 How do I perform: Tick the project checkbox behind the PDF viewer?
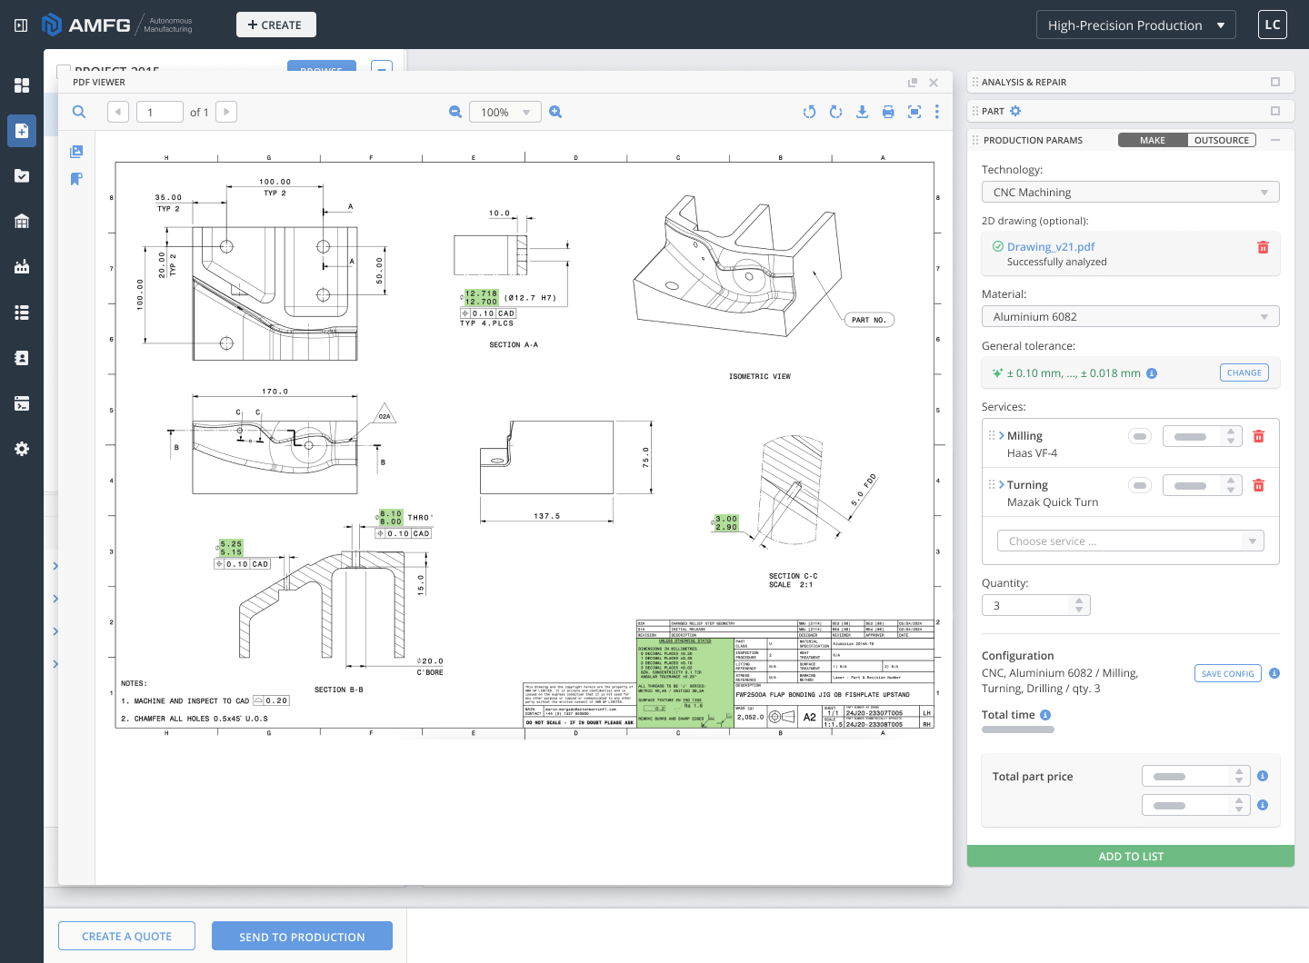point(64,69)
